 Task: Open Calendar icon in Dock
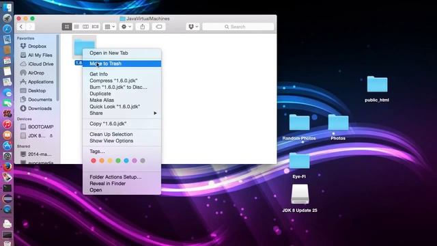(x=8, y=61)
